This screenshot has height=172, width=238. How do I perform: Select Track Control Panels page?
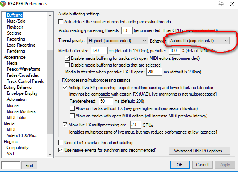click(25, 81)
